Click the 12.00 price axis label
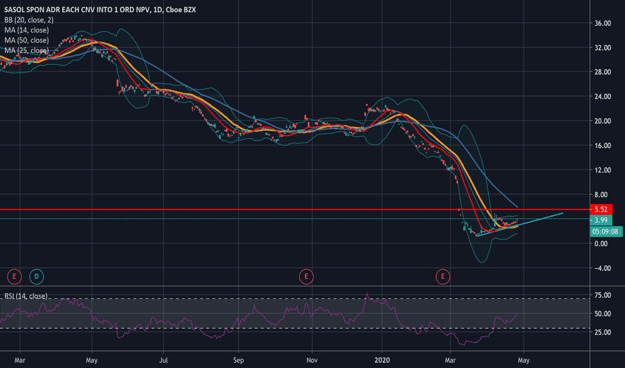625x368 pixels. tap(603, 170)
